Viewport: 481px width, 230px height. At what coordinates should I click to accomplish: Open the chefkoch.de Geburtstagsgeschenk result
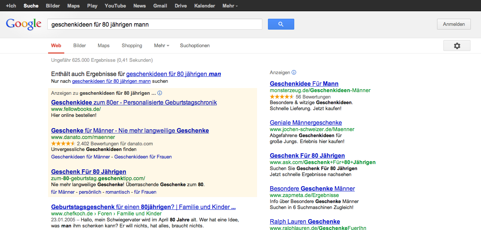(143, 207)
